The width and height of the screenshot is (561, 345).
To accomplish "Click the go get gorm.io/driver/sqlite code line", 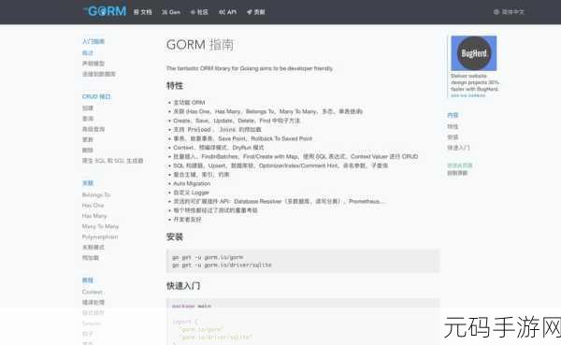I will point(222,266).
